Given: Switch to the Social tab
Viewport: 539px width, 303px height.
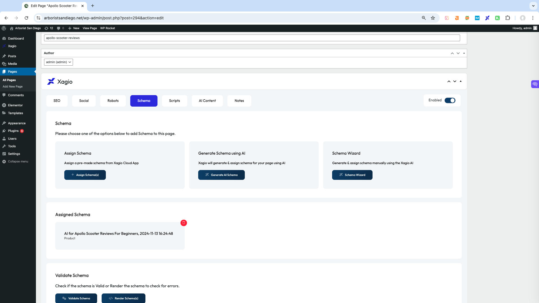Looking at the screenshot, I should 84,101.
